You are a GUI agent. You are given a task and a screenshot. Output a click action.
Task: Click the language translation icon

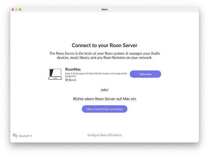[x=15, y=136]
